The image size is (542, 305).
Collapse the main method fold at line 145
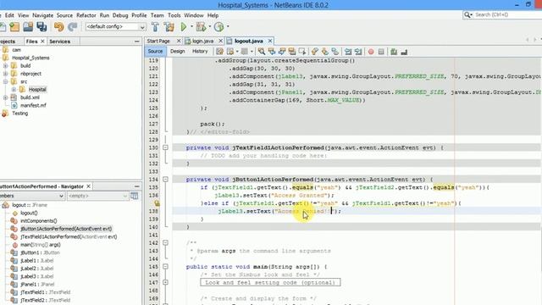(165, 267)
